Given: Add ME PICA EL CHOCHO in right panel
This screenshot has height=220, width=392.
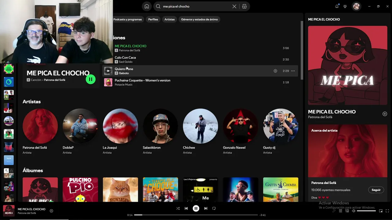Looking at the screenshot, I should click(385, 114).
